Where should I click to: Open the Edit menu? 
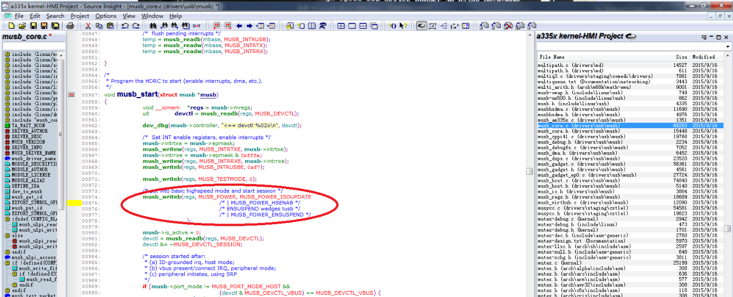[x=35, y=16]
